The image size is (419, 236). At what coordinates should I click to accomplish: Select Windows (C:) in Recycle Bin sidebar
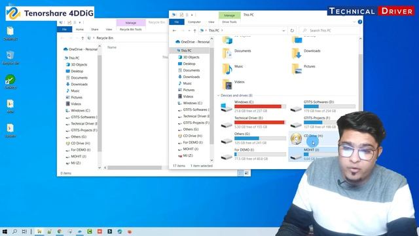point(78,111)
